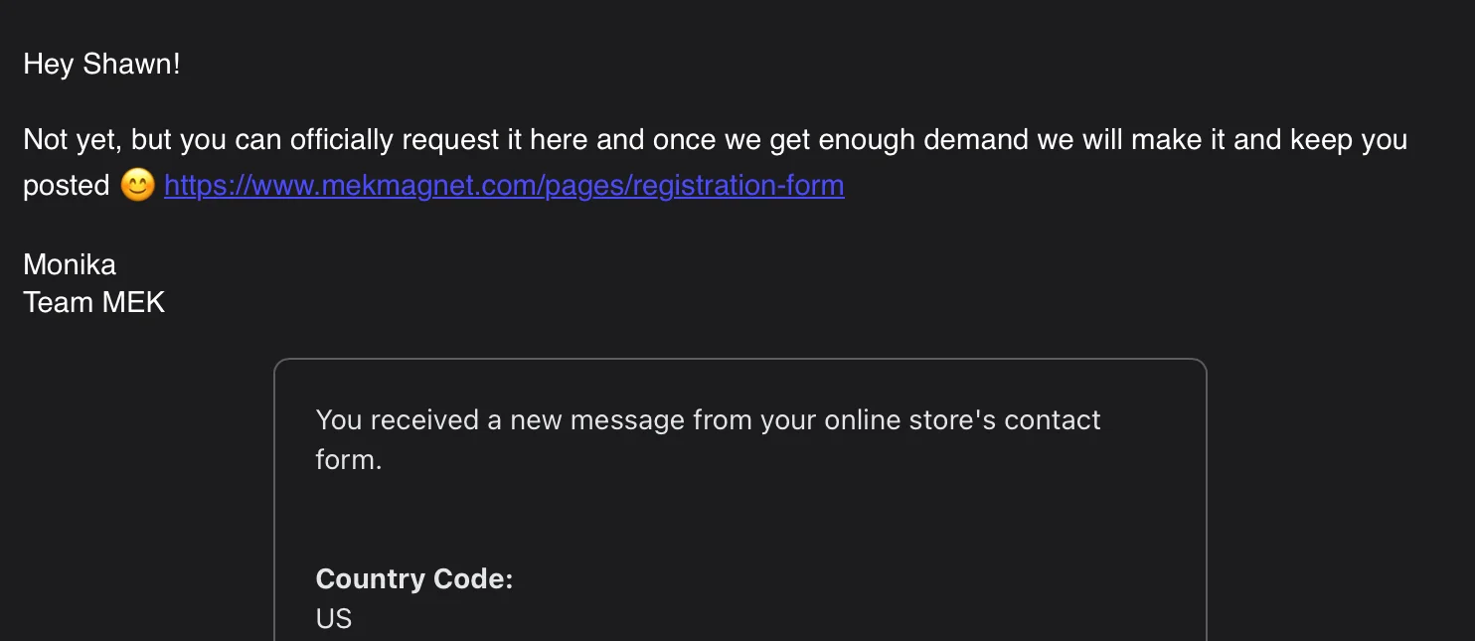The width and height of the screenshot is (1475, 641).
Task: Click the "Hey Shawn!" greeting line
Action: 101,65
